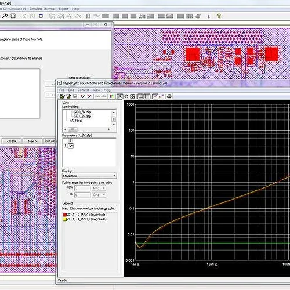
Task: Select the <All Files> tree entry
Action: tap(76, 121)
